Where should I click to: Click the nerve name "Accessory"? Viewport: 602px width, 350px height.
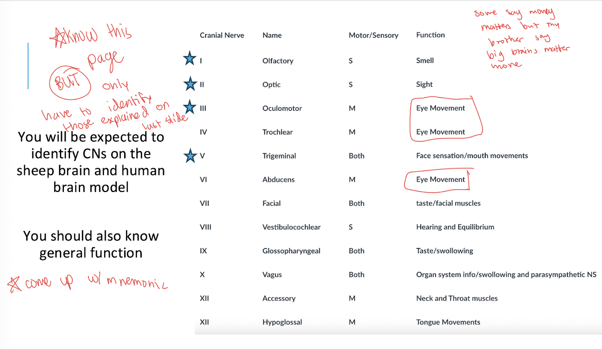(x=279, y=298)
